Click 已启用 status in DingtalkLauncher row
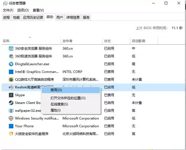 pos(109,64)
